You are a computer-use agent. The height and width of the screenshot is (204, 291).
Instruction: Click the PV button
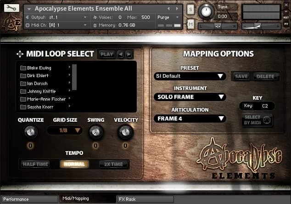(286, 24)
